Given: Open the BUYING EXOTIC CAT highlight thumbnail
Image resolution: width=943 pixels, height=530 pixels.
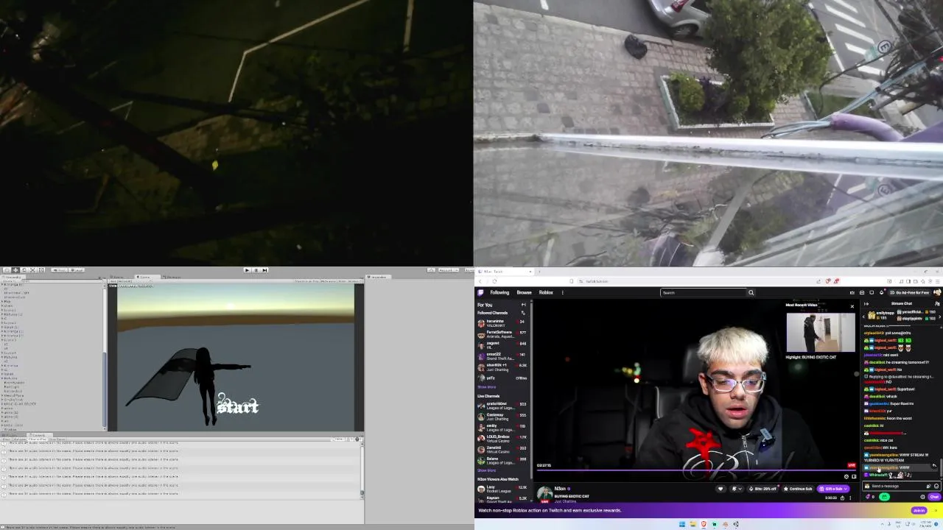Looking at the screenshot, I should click(821, 333).
